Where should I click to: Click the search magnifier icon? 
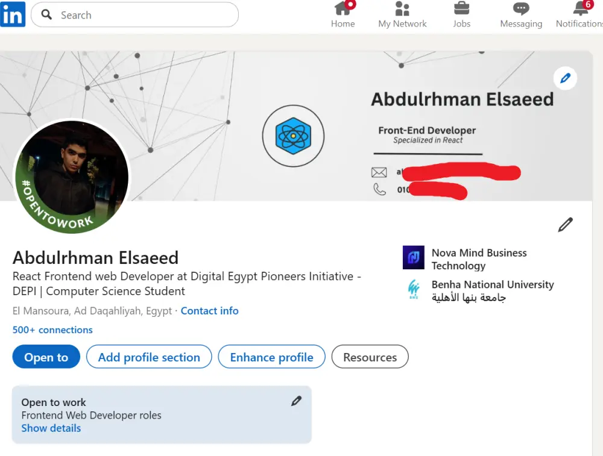pos(46,14)
